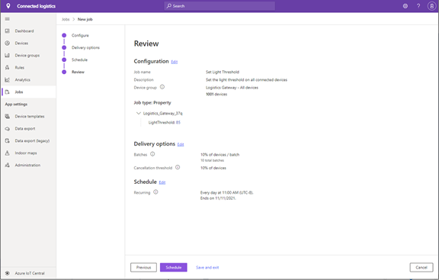
Task: Click 'Logistics Gateway - All devices' text
Action: [x=232, y=88]
